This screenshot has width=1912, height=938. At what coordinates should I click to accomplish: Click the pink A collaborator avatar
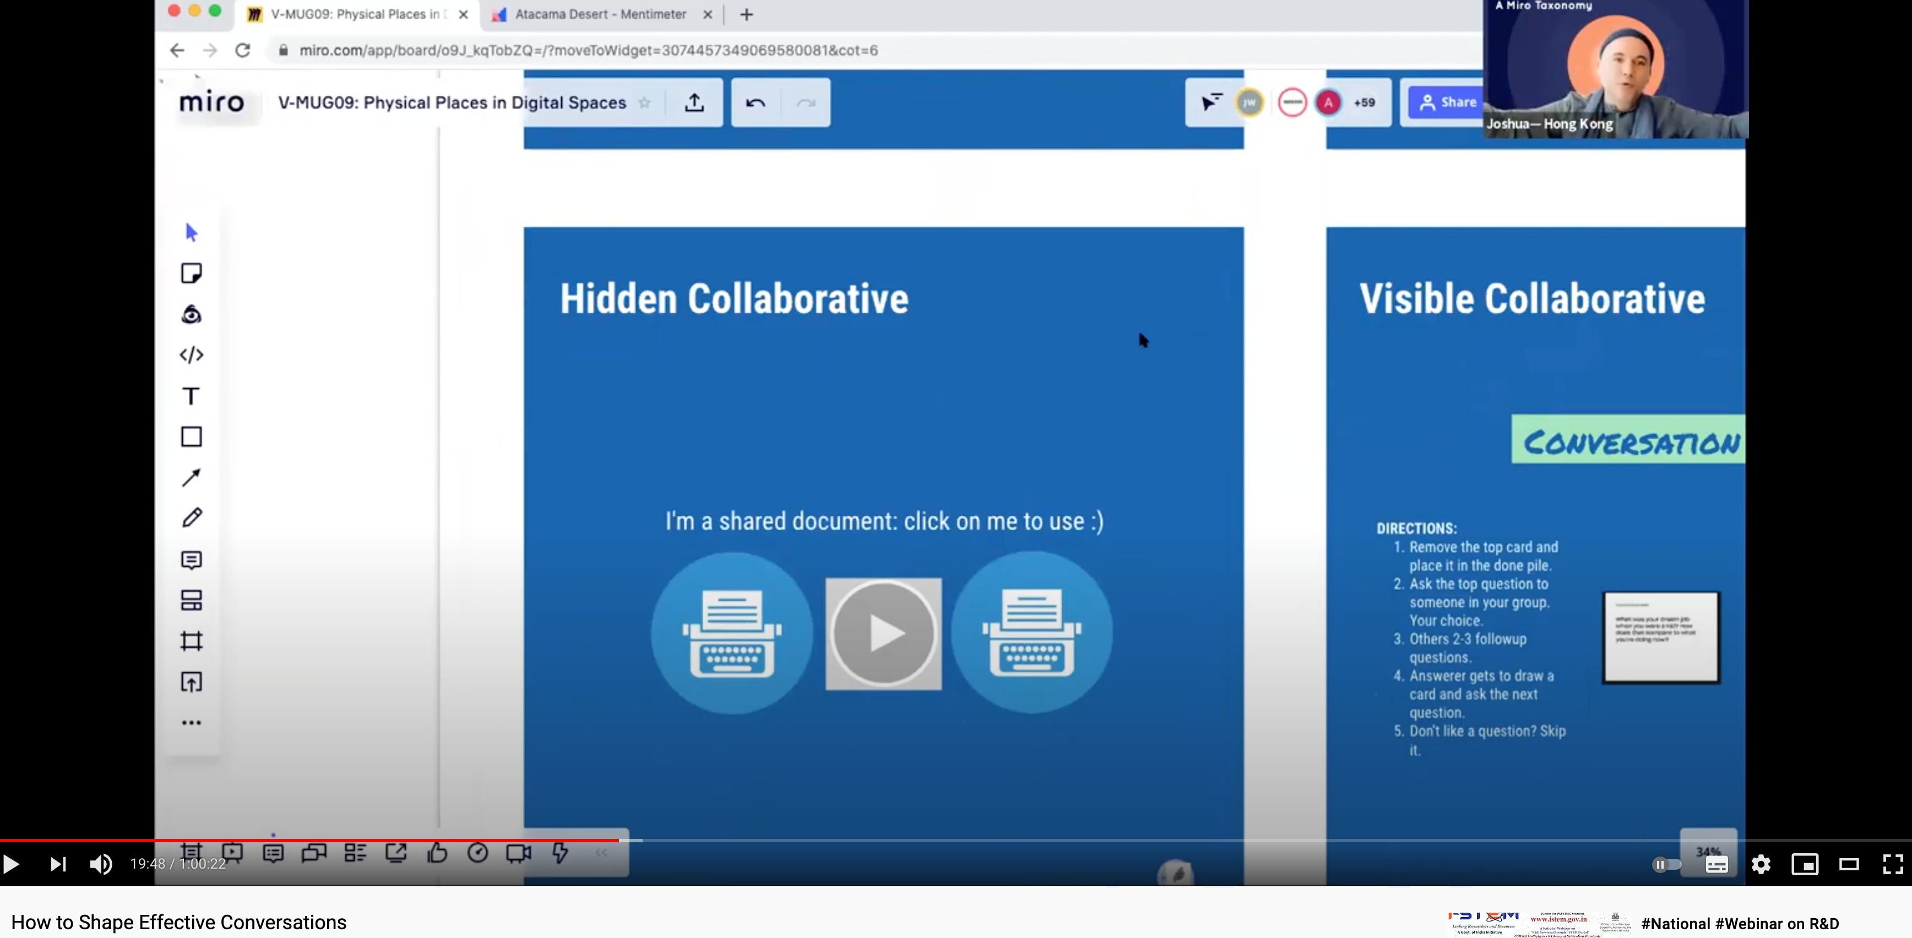click(x=1329, y=102)
